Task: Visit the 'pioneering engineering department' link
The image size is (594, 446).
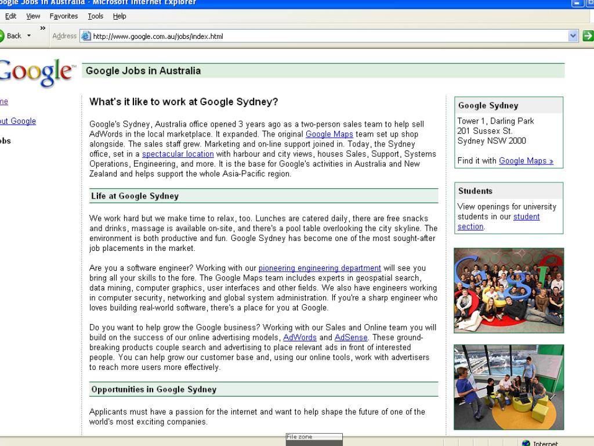Action: coord(320,268)
